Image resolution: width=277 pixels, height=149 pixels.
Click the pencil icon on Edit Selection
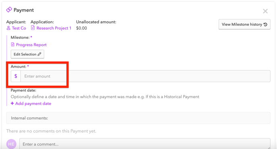tap(39, 54)
